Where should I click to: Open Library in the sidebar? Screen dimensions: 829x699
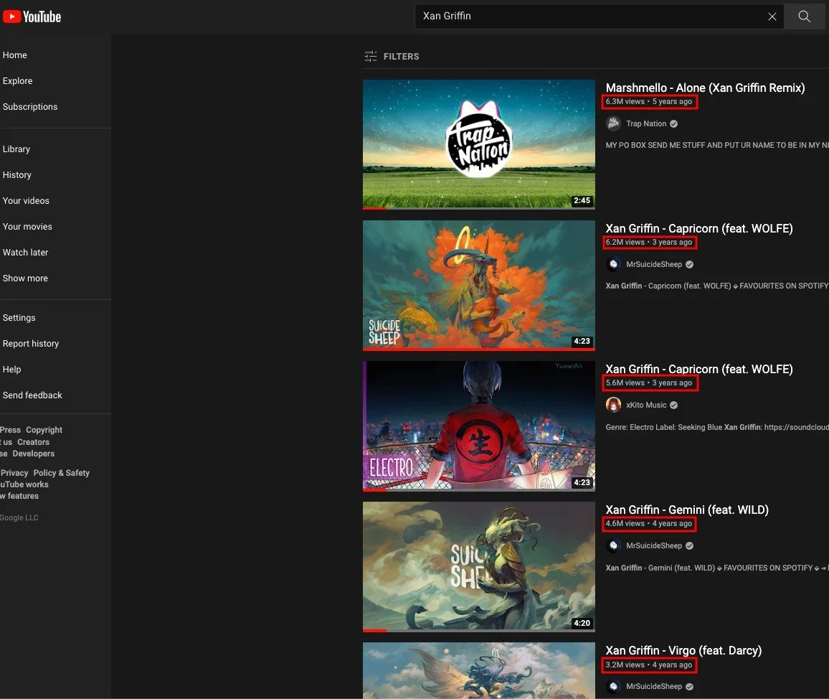[x=16, y=149]
